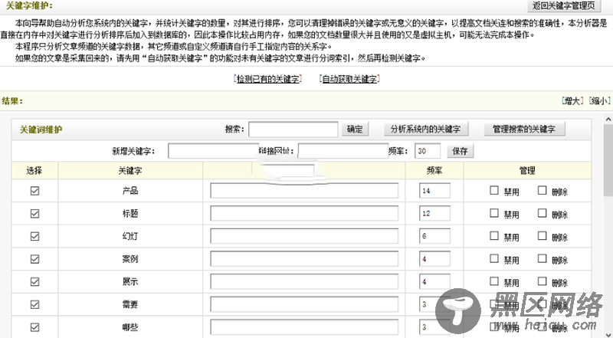Click frequency field in 案例 row
Viewport: 613px width, 338px height.
coord(434,259)
